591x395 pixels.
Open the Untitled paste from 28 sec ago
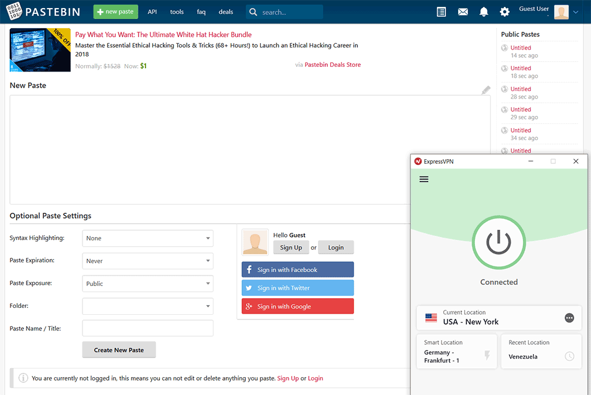point(521,89)
